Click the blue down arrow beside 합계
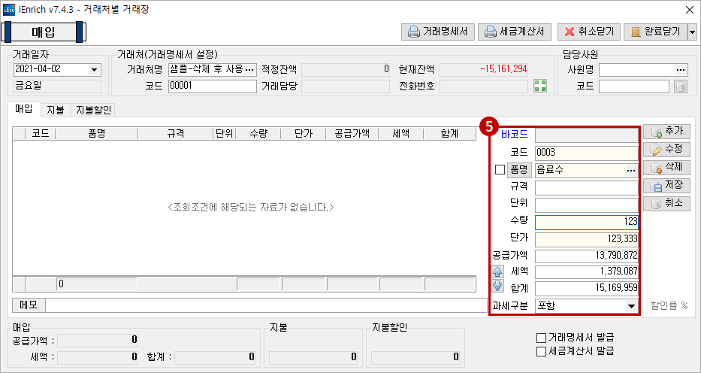The height and width of the screenshot is (373, 701). (497, 287)
